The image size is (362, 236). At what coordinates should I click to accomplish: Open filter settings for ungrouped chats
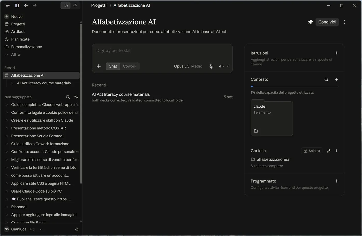tap(76, 97)
